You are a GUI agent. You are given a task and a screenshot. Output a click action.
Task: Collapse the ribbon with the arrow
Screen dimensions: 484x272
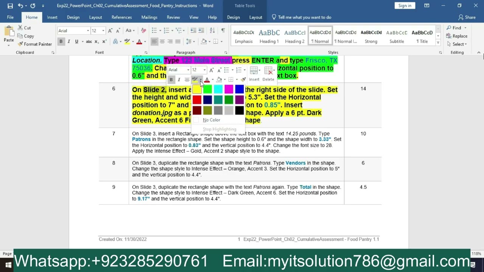click(x=479, y=53)
